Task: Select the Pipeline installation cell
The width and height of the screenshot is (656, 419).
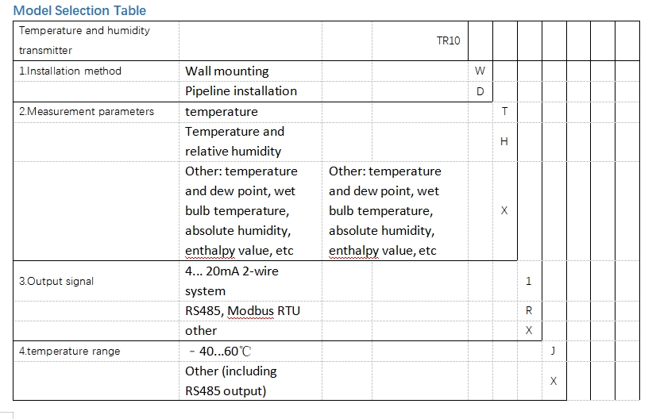Action: click(x=241, y=90)
